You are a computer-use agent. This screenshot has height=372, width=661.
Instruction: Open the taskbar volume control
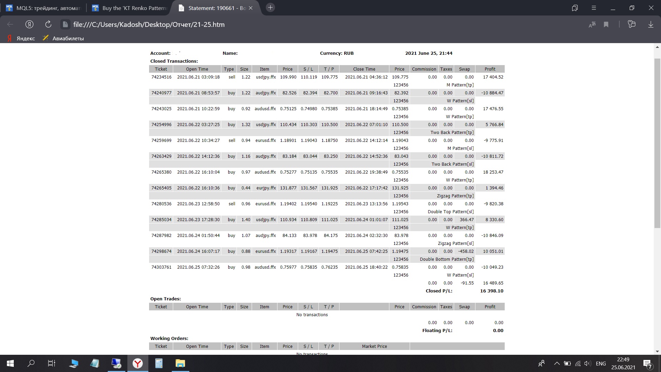pyautogui.click(x=588, y=363)
